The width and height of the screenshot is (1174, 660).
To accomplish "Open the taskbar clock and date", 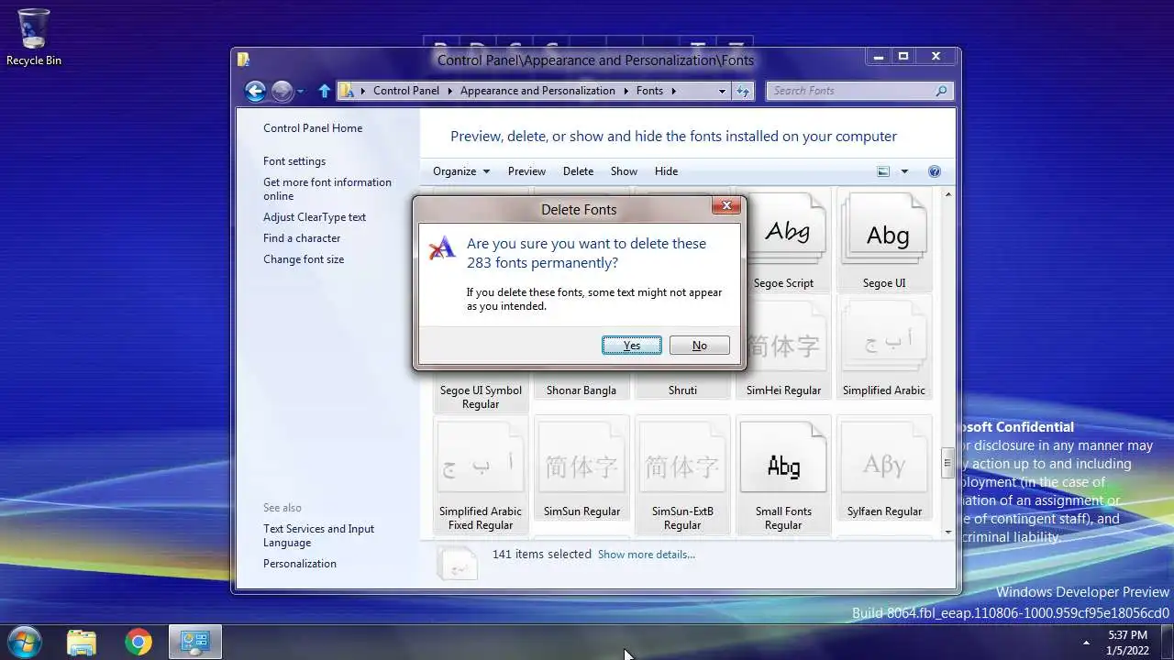I will [x=1127, y=642].
